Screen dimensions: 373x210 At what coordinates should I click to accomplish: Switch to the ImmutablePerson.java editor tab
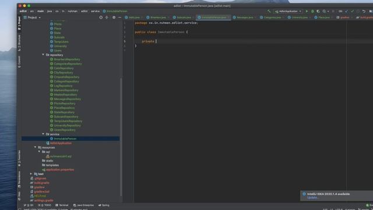(213, 17)
